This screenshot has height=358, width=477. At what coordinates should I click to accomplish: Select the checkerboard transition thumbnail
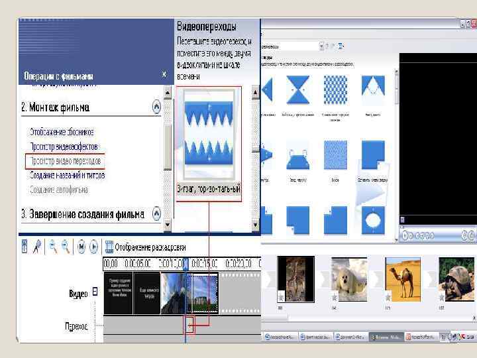pos(335,89)
